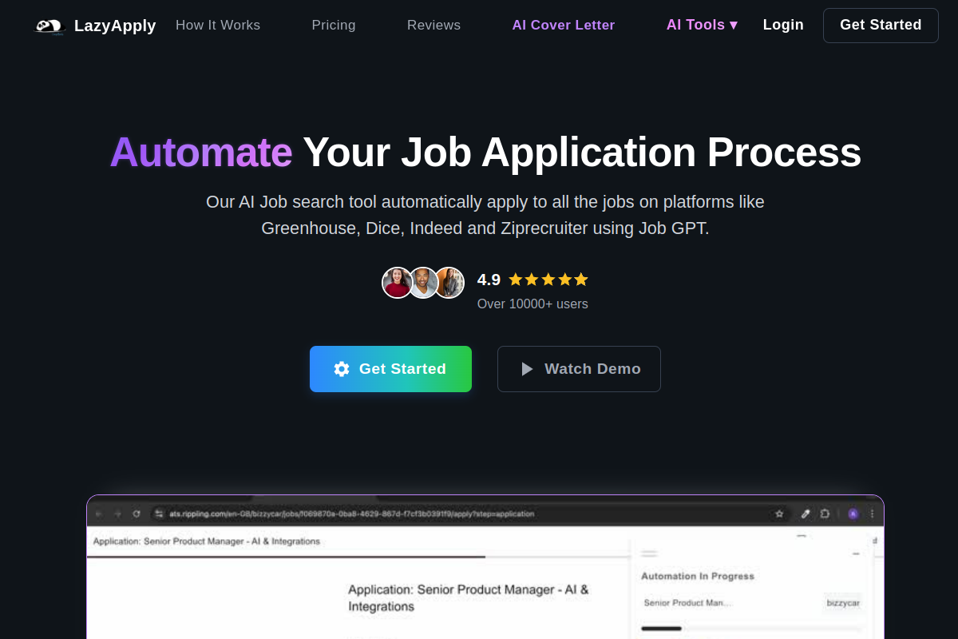Click the Automation In Progress panel title
The image size is (958, 639).
coord(698,576)
